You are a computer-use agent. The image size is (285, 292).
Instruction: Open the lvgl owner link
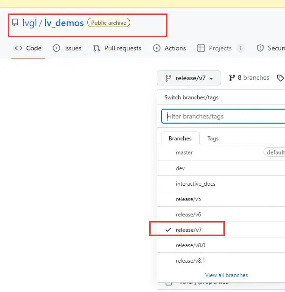click(29, 22)
